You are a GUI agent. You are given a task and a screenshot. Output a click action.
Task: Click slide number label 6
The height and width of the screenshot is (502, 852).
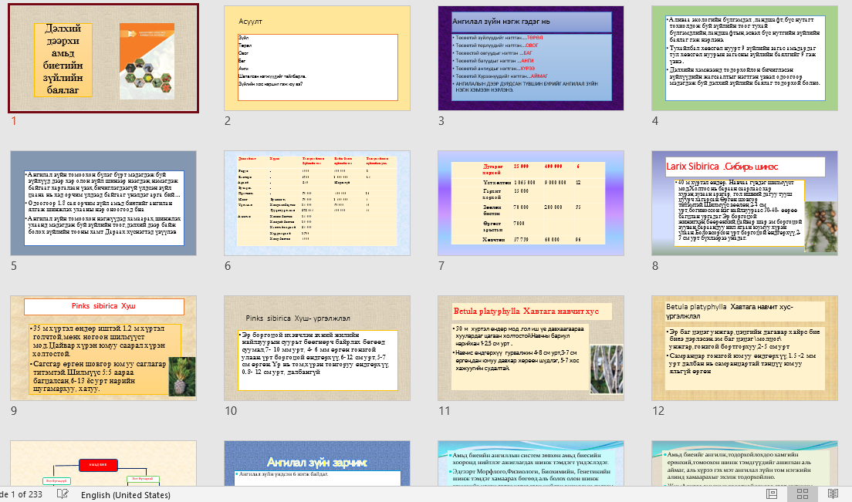(x=228, y=266)
